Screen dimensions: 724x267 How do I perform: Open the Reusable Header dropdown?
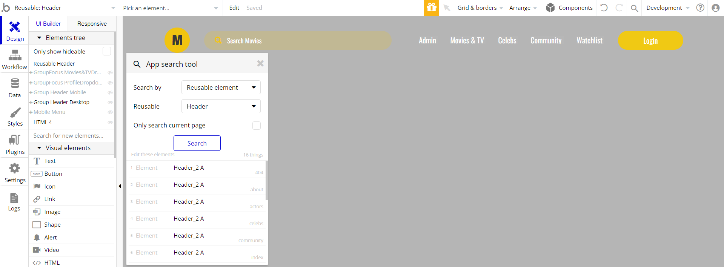221,106
